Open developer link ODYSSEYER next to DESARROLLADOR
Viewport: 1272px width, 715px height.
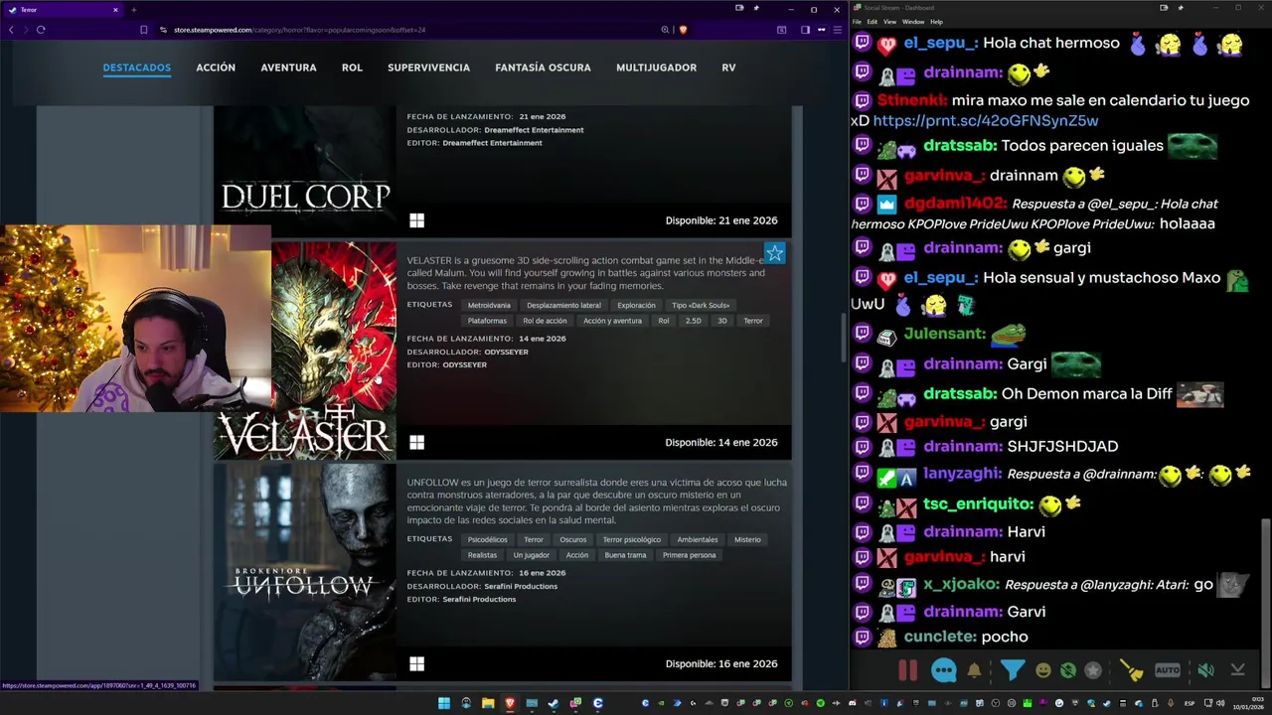coord(506,352)
